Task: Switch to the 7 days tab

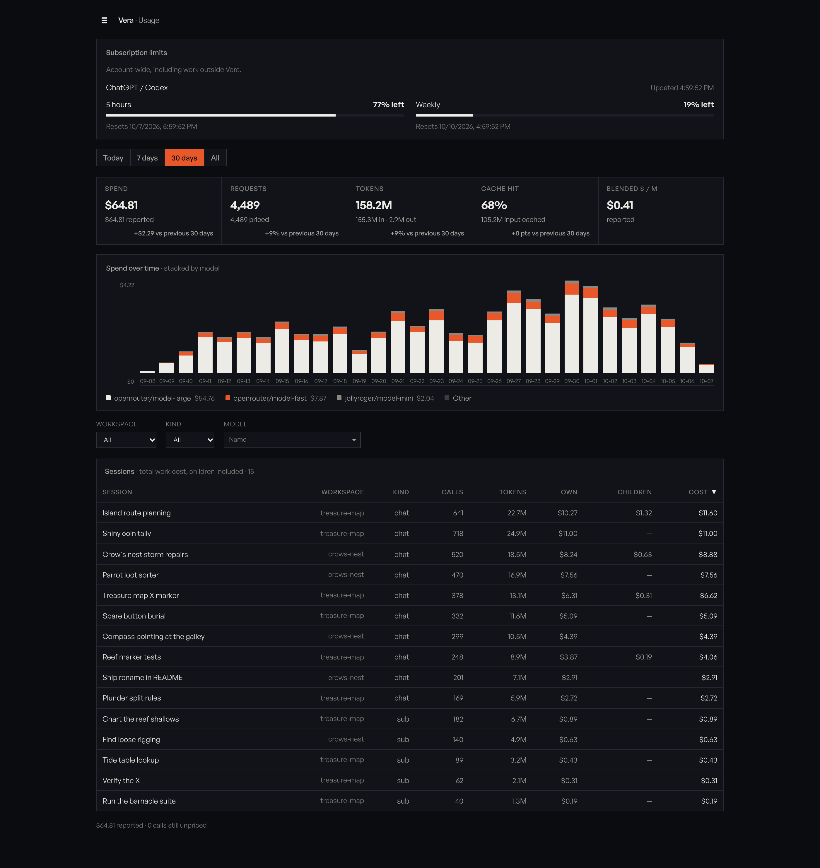Action: tap(147, 158)
